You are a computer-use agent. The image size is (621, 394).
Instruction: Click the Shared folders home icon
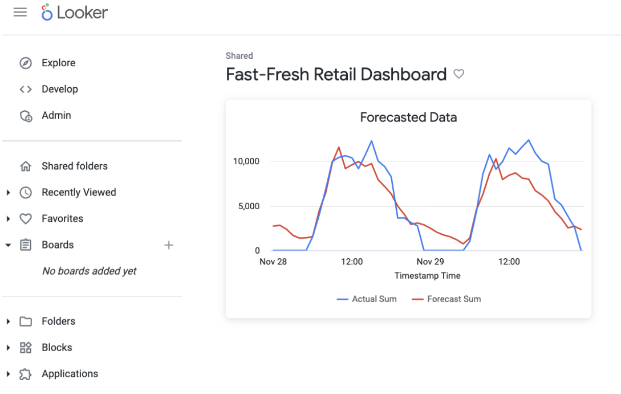coord(26,166)
